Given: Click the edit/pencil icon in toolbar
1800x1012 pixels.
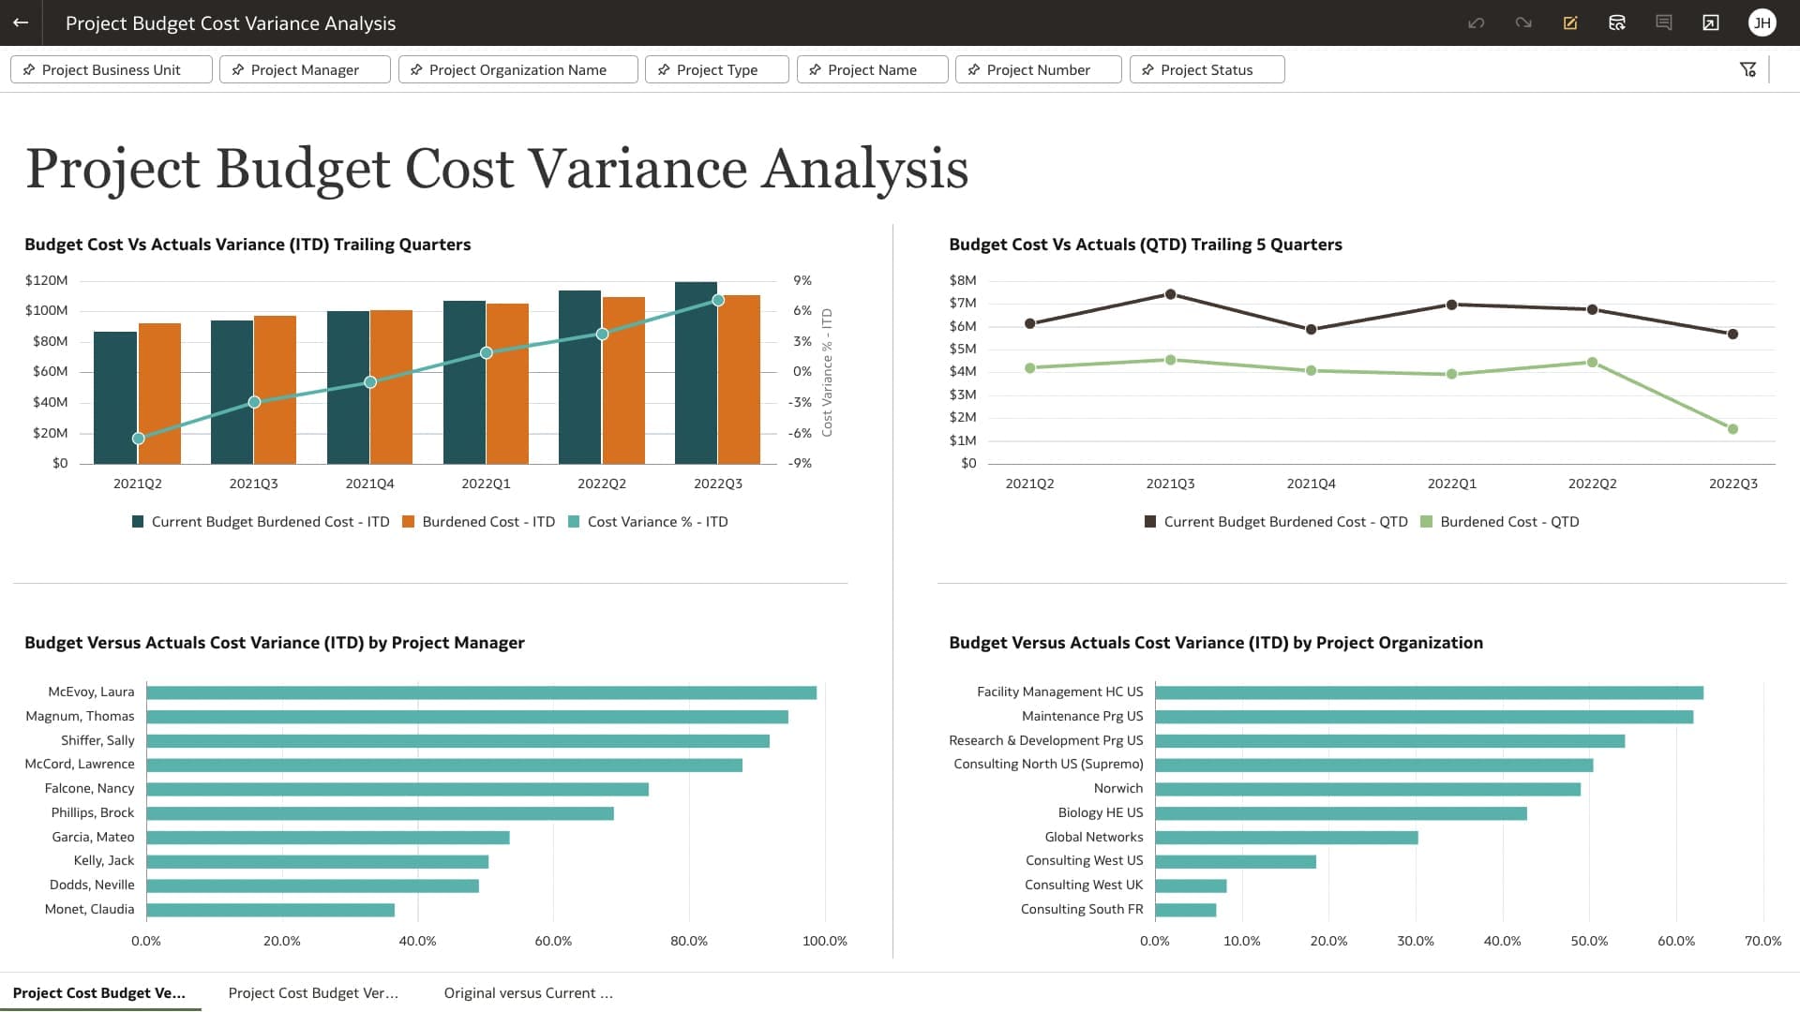Looking at the screenshot, I should pos(1570,22).
